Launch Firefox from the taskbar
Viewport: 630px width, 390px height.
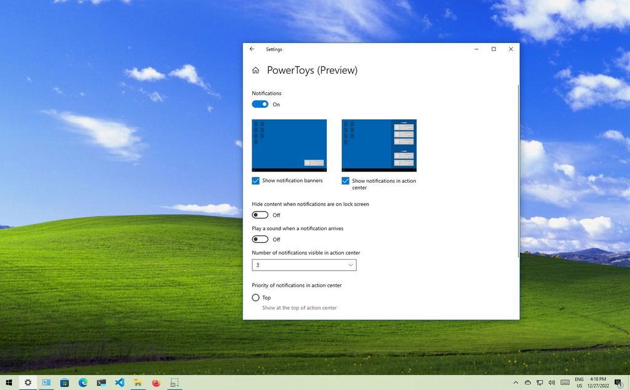pos(156,383)
